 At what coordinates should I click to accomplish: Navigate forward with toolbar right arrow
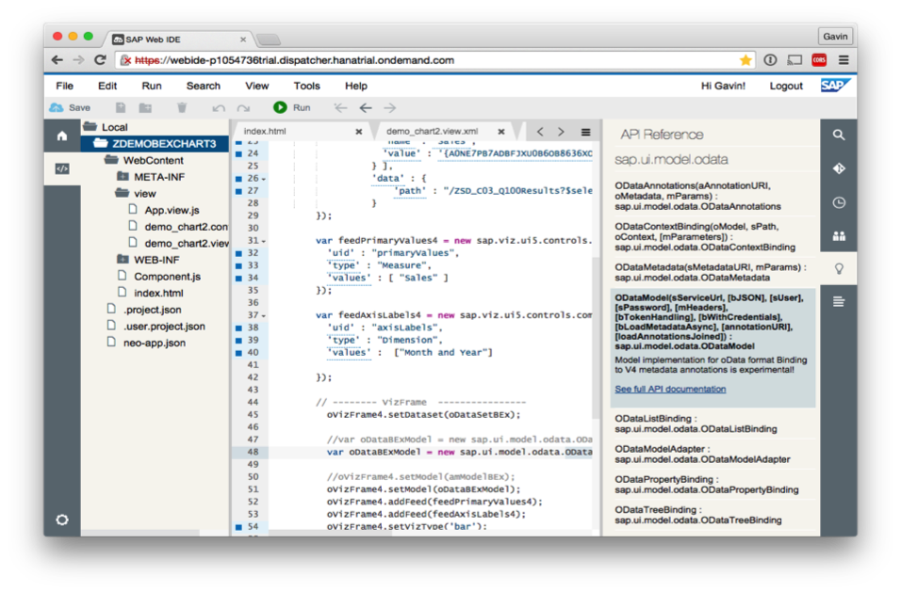(390, 107)
